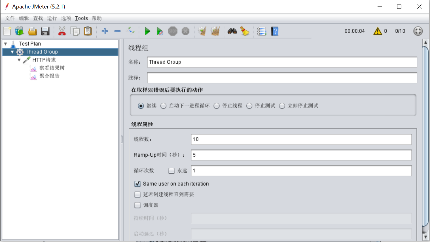Start test without pauses icon

click(160, 31)
